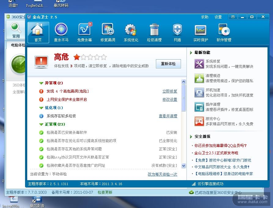Click warning icon beside 上网安全保护 item
Screen dimensions: 273x208
pyautogui.click(x=41, y=100)
